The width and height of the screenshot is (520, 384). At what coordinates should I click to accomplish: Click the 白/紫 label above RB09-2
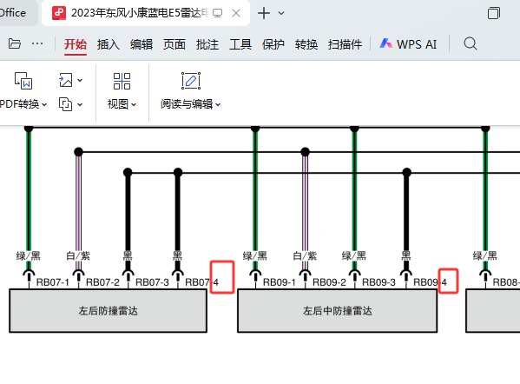(x=305, y=255)
